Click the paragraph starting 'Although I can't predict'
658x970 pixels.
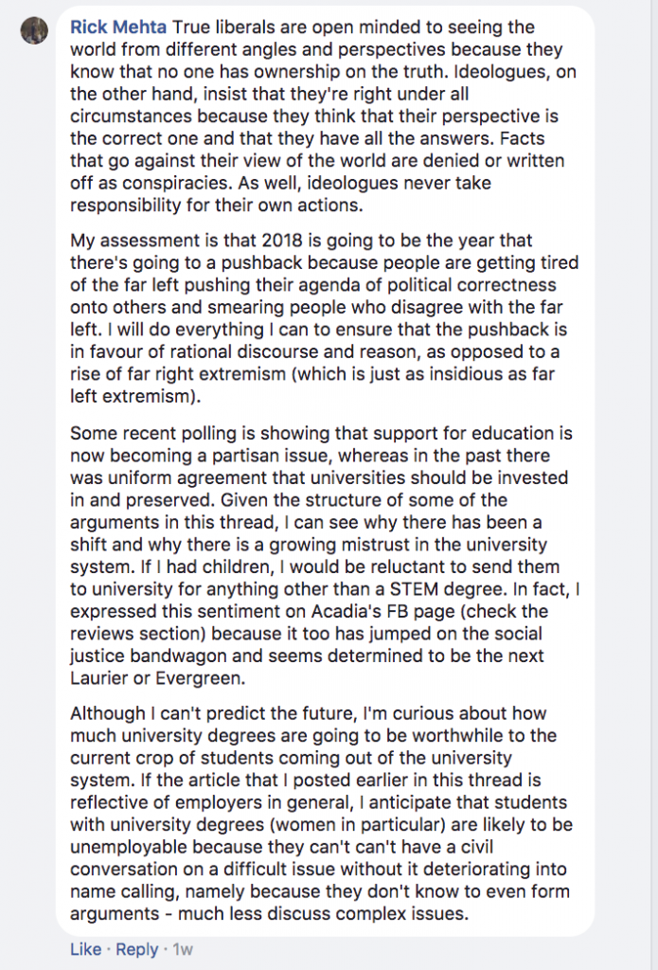point(321,813)
